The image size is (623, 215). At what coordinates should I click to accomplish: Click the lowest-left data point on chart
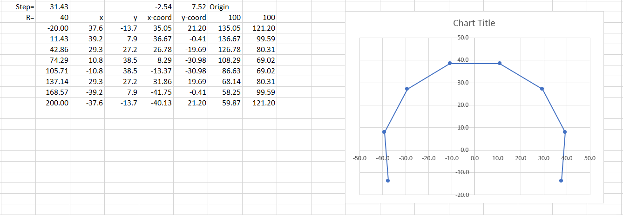click(388, 181)
